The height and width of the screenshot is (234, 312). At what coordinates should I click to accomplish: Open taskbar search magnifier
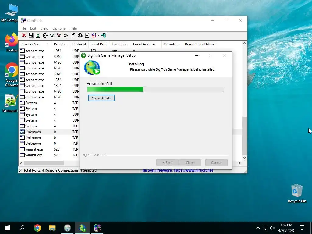22,228
